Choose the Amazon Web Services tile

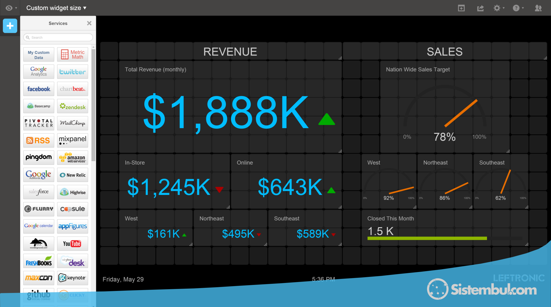[73, 158]
